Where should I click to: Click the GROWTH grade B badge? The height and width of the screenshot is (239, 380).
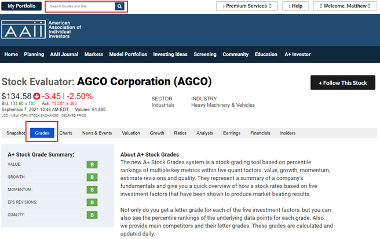[92, 177]
